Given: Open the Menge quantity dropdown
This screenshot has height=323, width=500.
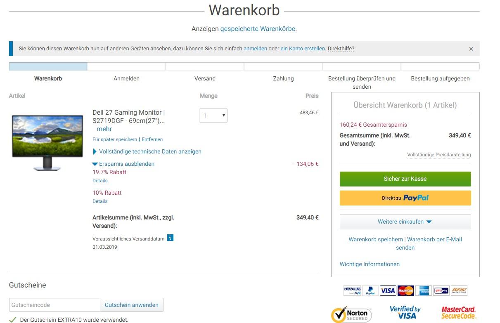Looking at the screenshot, I should 213,116.
